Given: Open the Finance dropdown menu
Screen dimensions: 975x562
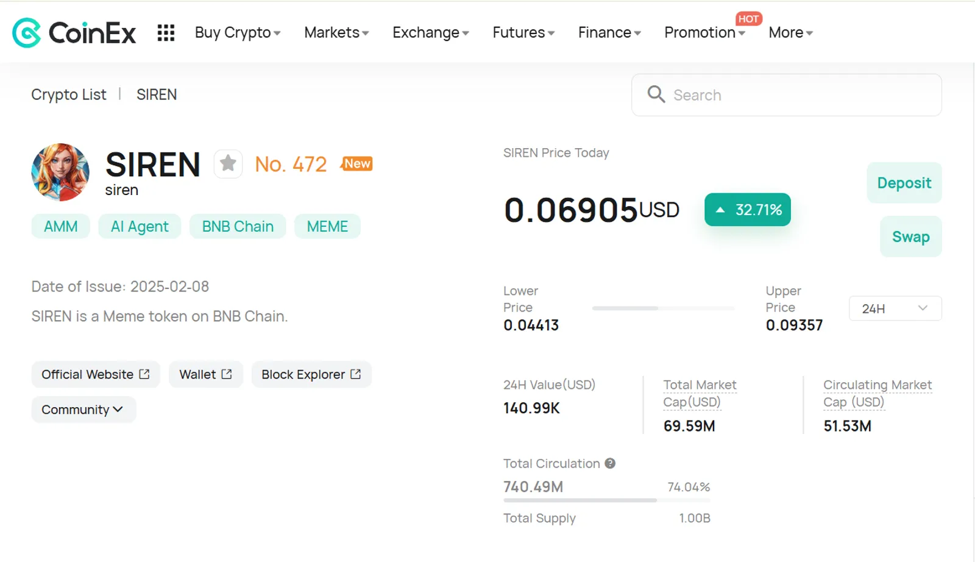Looking at the screenshot, I should click(x=609, y=32).
